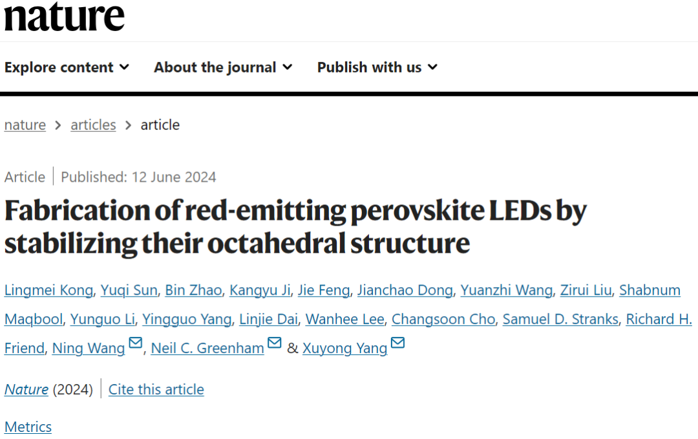The width and height of the screenshot is (698, 439).
Task: Select author Jianchao Dong
Action: click(x=405, y=290)
